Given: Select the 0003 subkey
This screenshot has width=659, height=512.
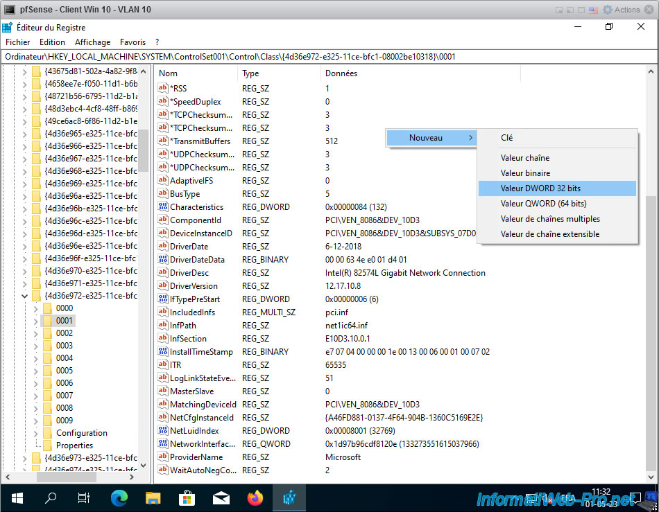Looking at the screenshot, I should [65, 346].
